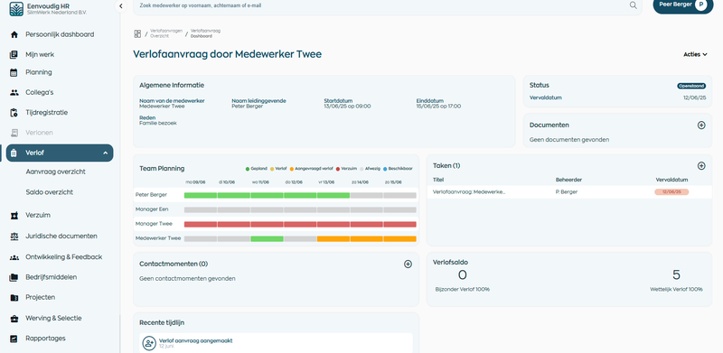Collapse the sidebar with chevron button
Image resolution: width=723 pixels, height=353 pixels.
(121, 6)
